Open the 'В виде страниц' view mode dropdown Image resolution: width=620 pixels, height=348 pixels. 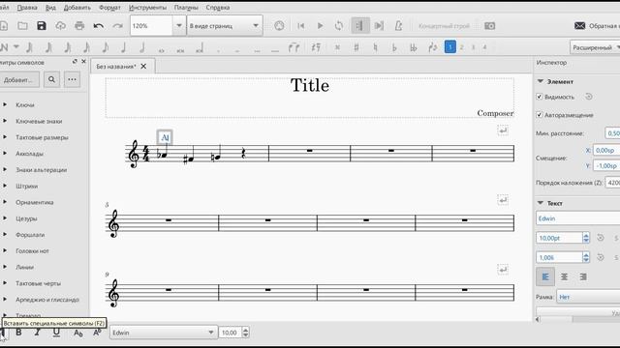click(x=225, y=26)
